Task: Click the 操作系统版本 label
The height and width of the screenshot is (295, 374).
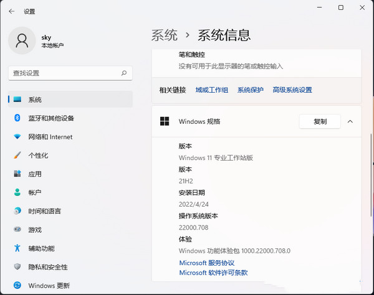Action: [198, 216]
